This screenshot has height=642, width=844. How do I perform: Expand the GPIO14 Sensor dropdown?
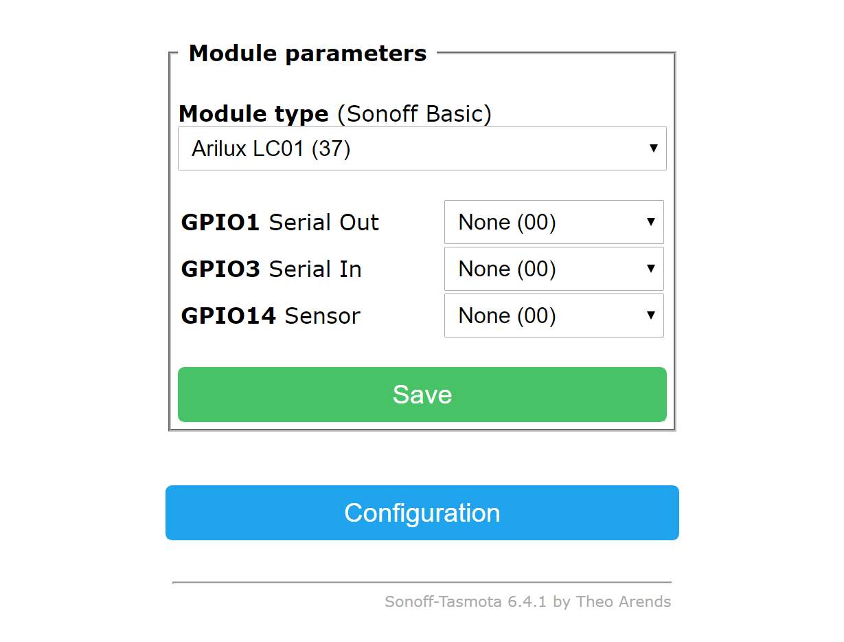(554, 316)
